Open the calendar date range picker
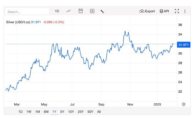 [x=81, y=11]
